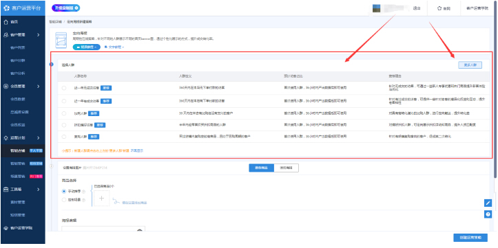
Task: Switch to the highlighted blue tab in the banner settings
Action: (x=261, y=168)
